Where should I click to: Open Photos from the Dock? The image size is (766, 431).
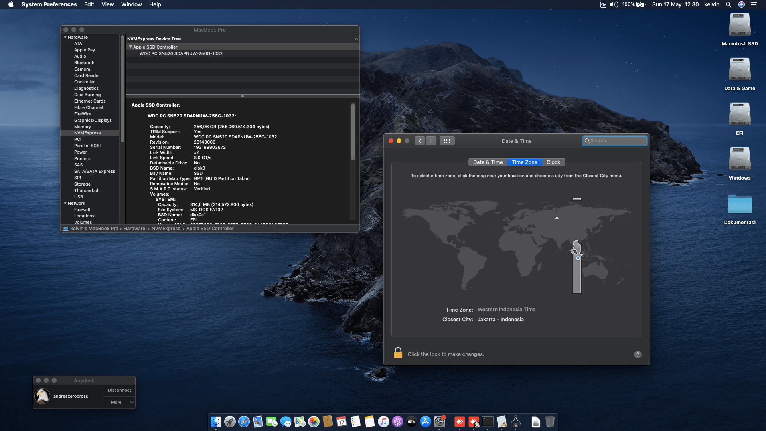(314, 422)
